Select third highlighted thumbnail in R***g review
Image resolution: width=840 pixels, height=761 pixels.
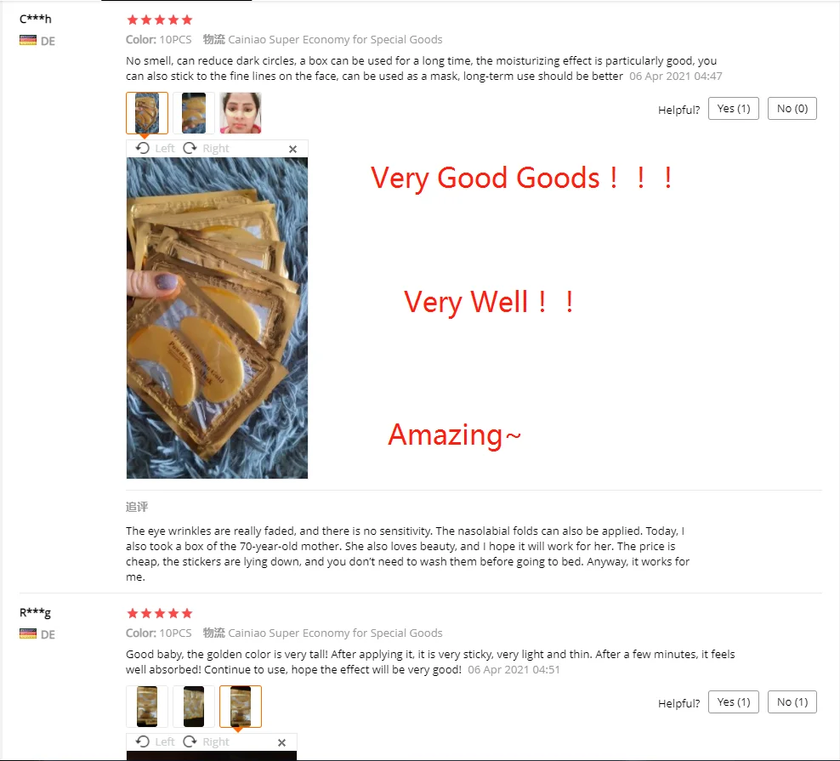(241, 707)
